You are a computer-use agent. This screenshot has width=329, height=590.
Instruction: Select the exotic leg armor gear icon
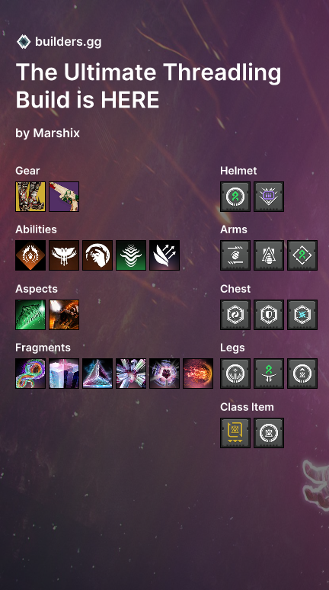30,197
